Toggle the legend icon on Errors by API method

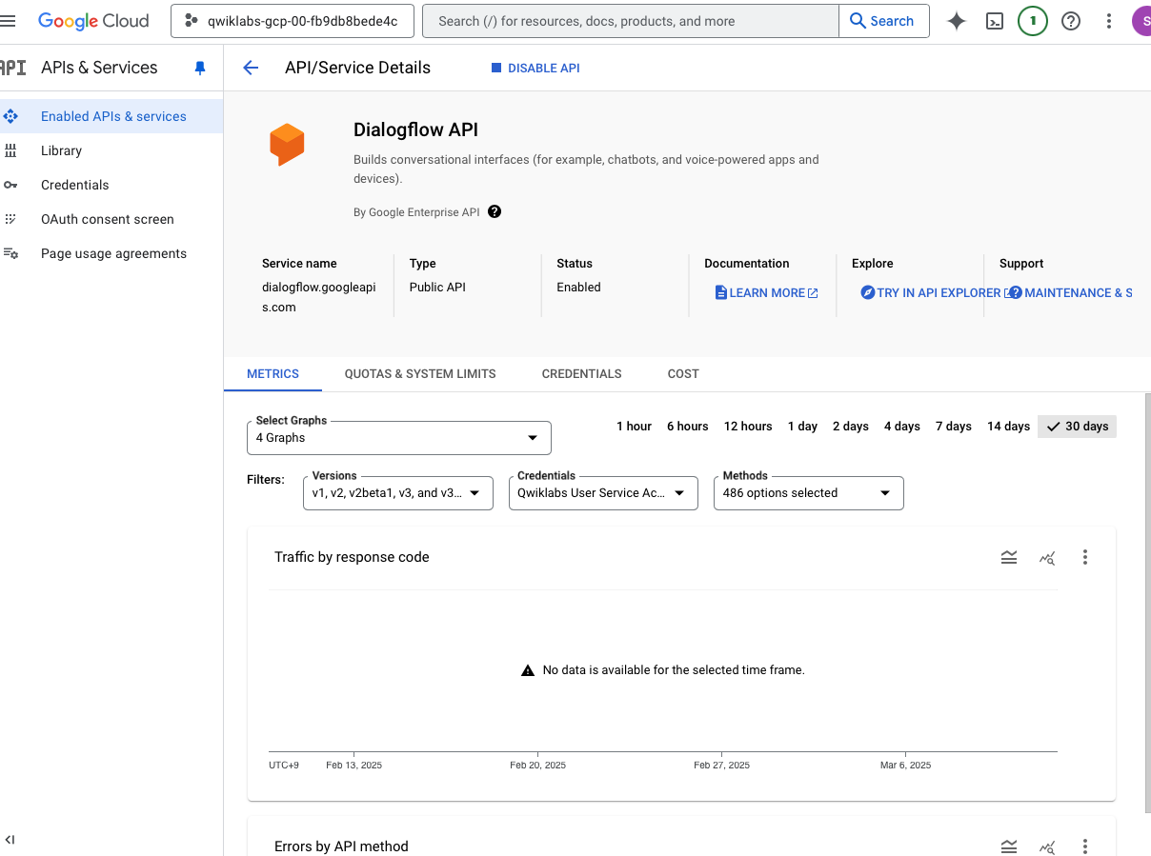[x=1009, y=846]
